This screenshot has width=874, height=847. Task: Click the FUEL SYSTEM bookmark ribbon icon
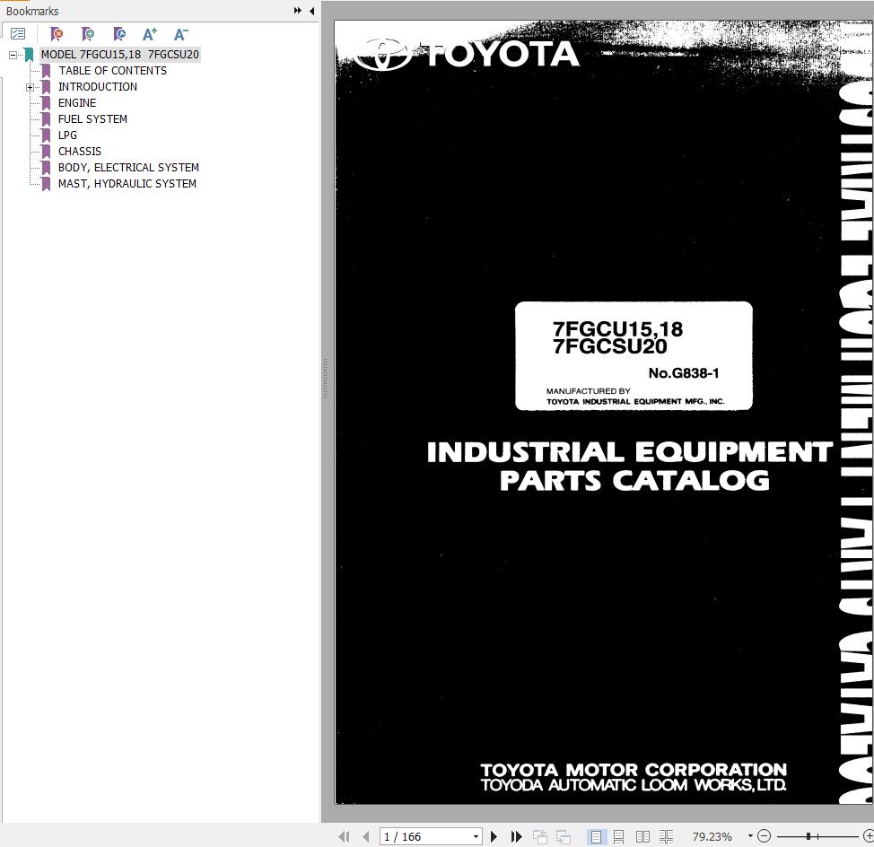tap(47, 119)
